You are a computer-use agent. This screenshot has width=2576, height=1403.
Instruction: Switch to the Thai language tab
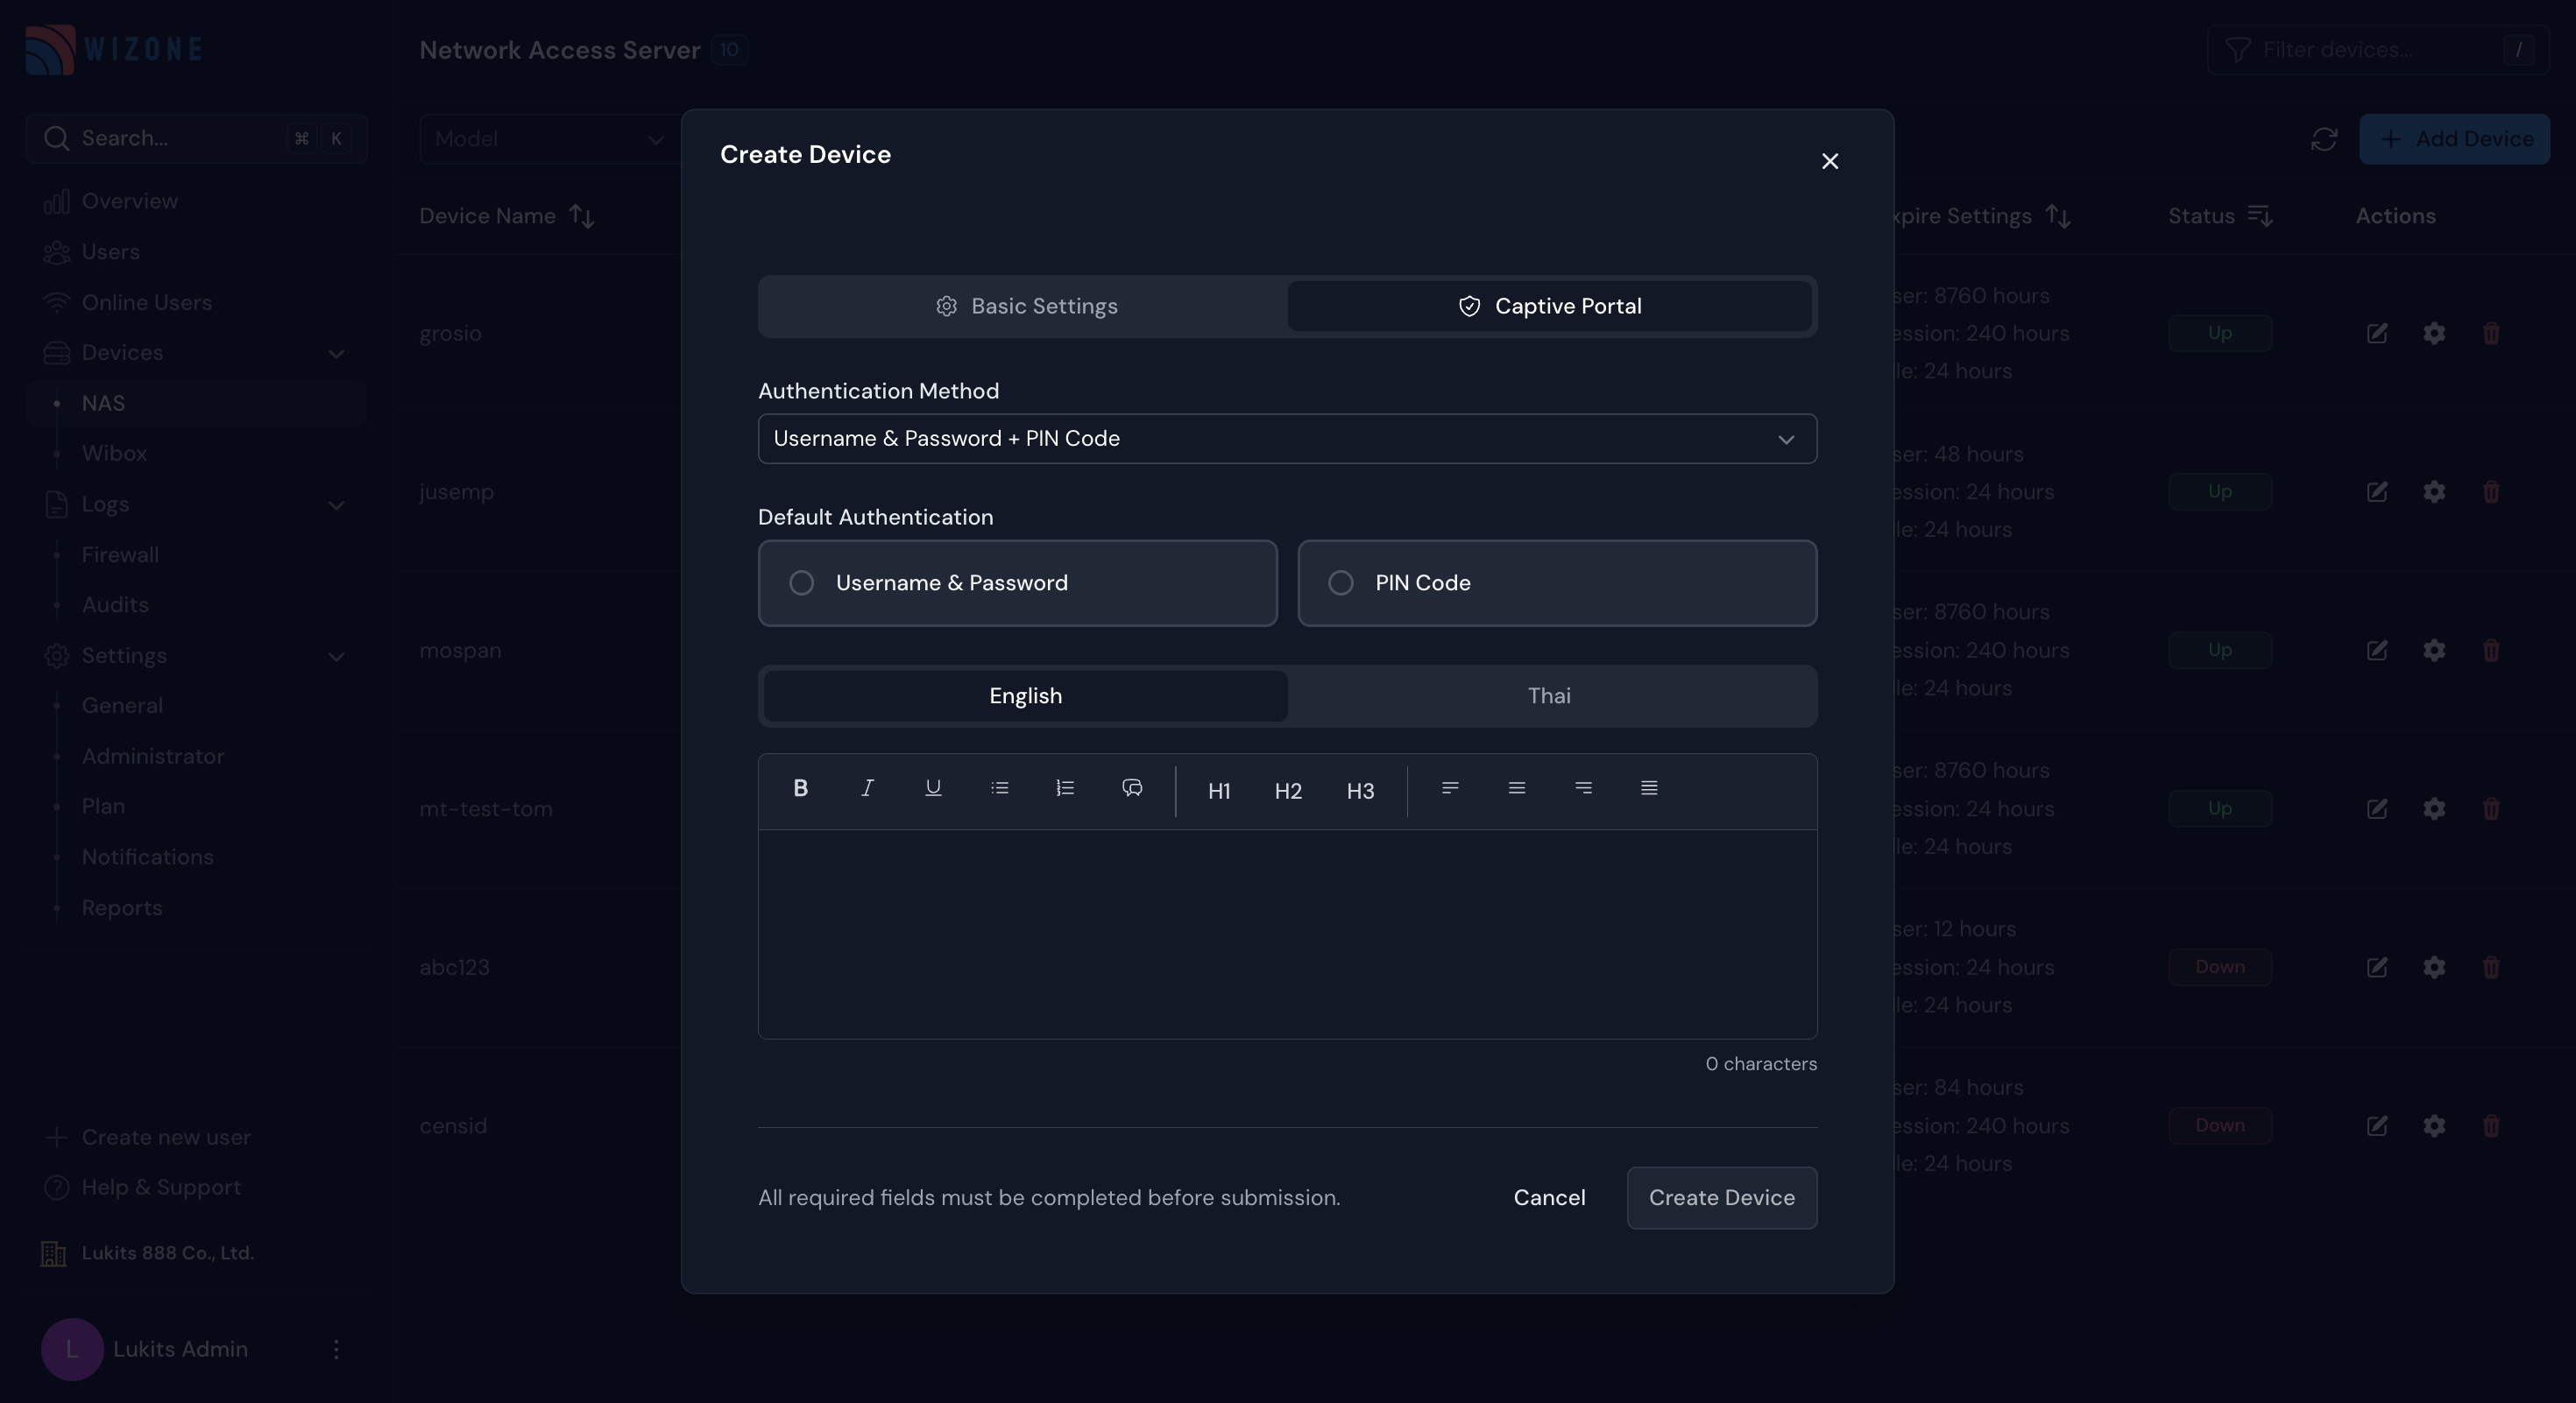1548,696
